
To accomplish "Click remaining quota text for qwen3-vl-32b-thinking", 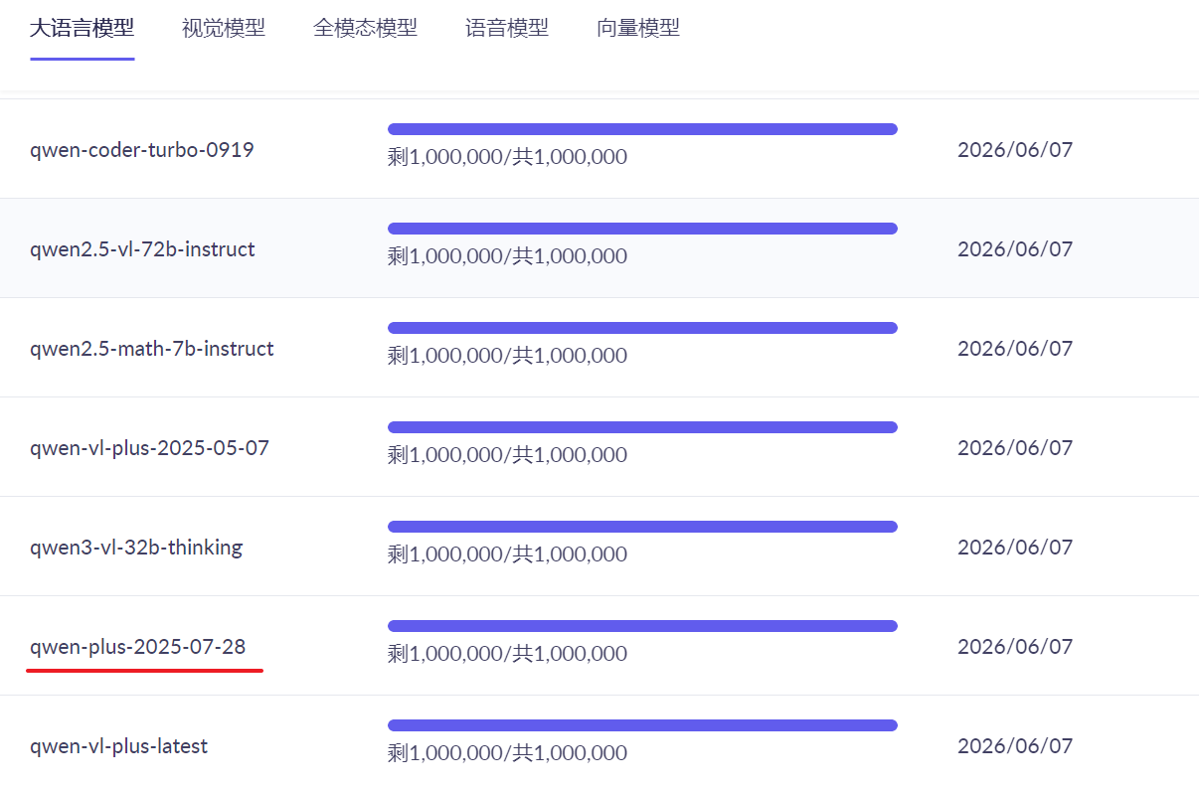I will coord(507,554).
